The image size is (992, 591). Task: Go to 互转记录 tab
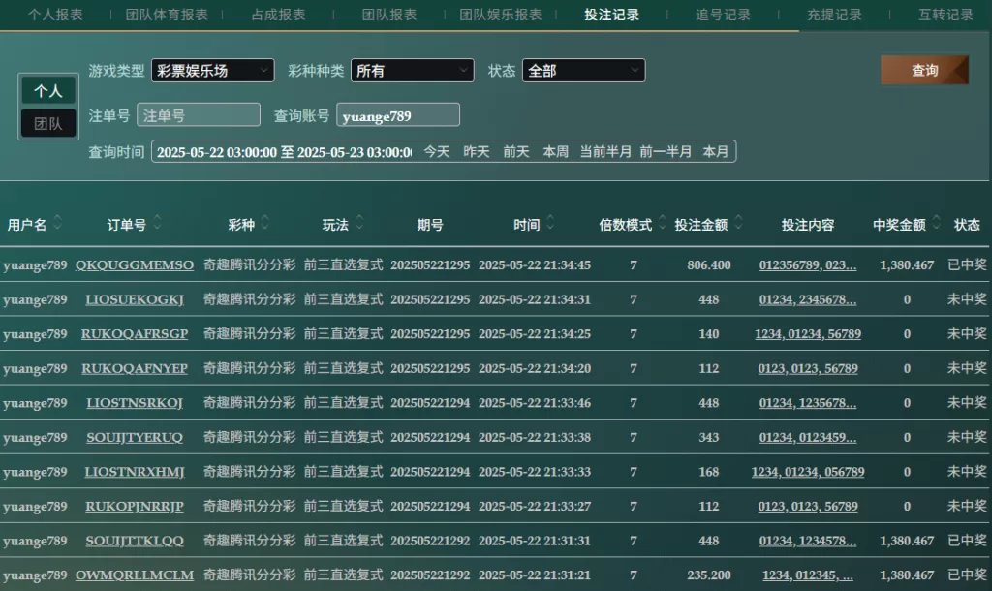tap(945, 15)
